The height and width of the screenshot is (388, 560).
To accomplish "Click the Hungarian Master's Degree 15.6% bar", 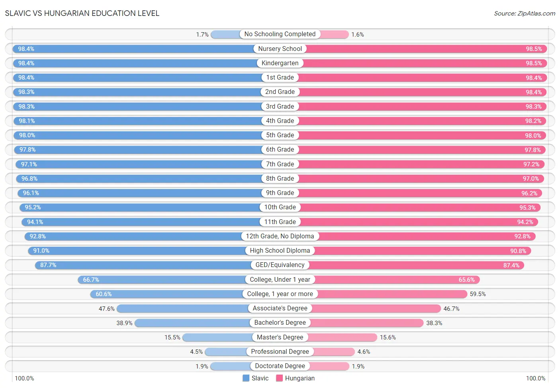I will [x=343, y=337].
